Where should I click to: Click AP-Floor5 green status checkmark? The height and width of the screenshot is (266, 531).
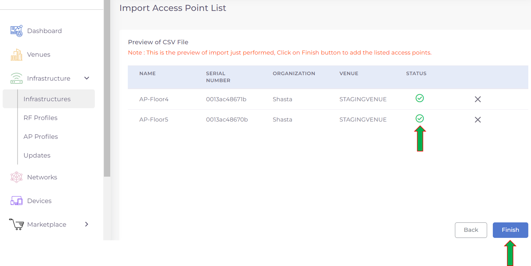pyautogui.click(x=419, y=119)
